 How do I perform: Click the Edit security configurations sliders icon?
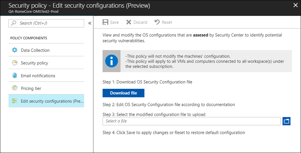(15, 101)
